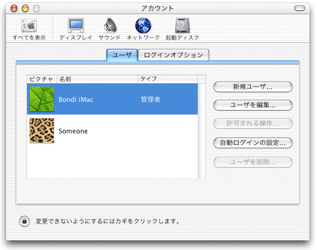
Task: Open the Network (ネットワーク) globe icon
Action: tap(143, 25)
